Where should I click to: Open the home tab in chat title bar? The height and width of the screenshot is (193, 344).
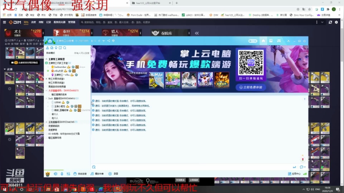263,41
